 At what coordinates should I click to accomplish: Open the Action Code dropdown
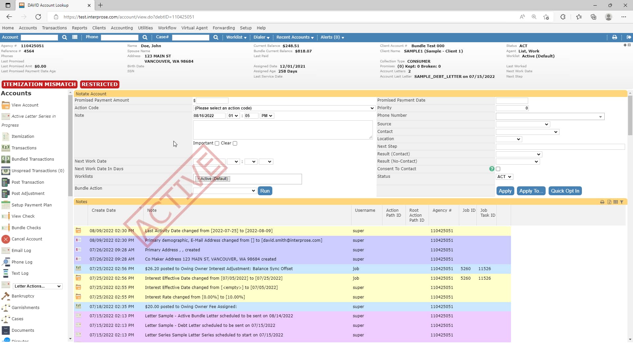[x=284, y=108]
